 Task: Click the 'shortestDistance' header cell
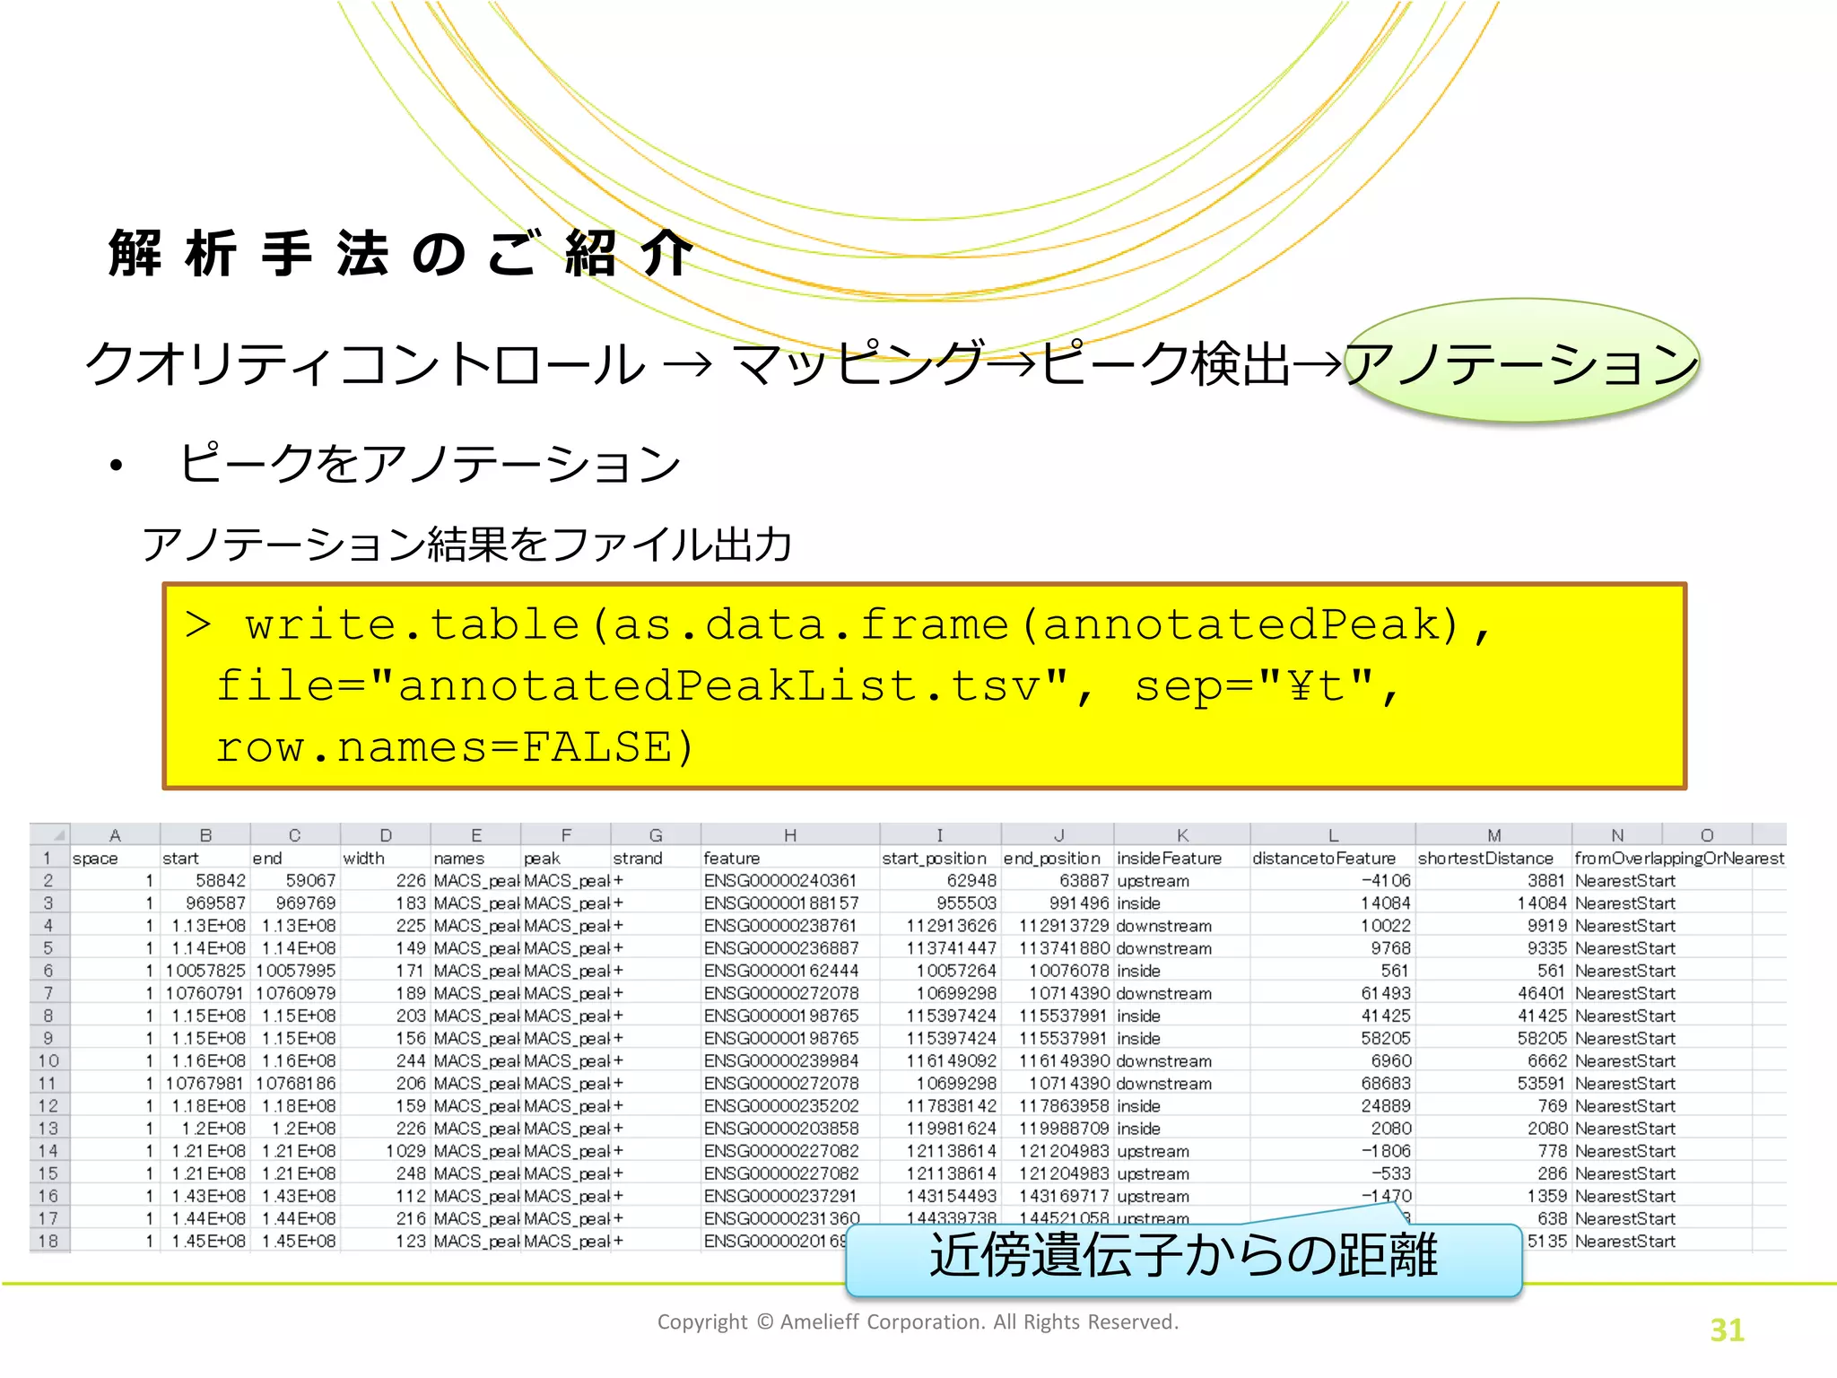1493,859
